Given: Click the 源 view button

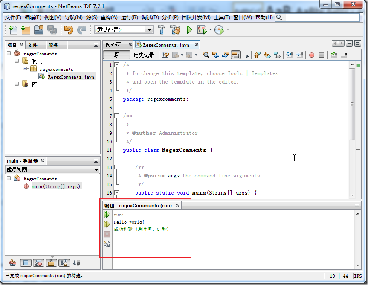Looking at the screenshot, I should click(x=116, y=55).
